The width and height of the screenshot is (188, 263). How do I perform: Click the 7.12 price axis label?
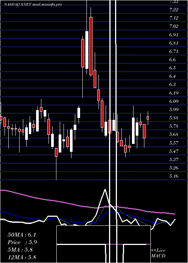click(174, 18)
